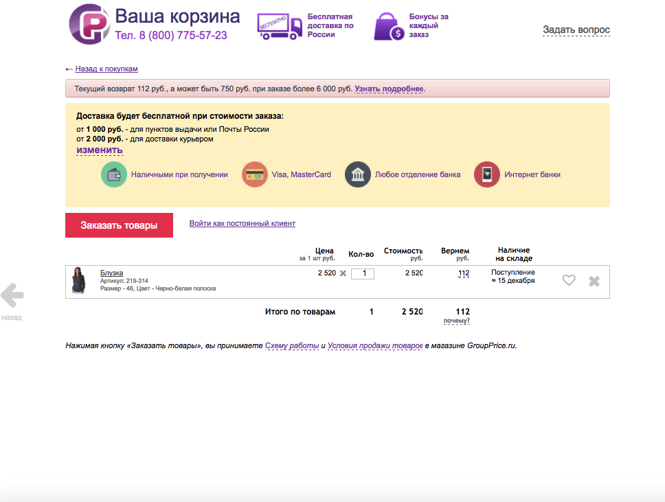665x502 pixels.
Task: Click the Артикул: 219-314 text
Action: click(124, 281)
